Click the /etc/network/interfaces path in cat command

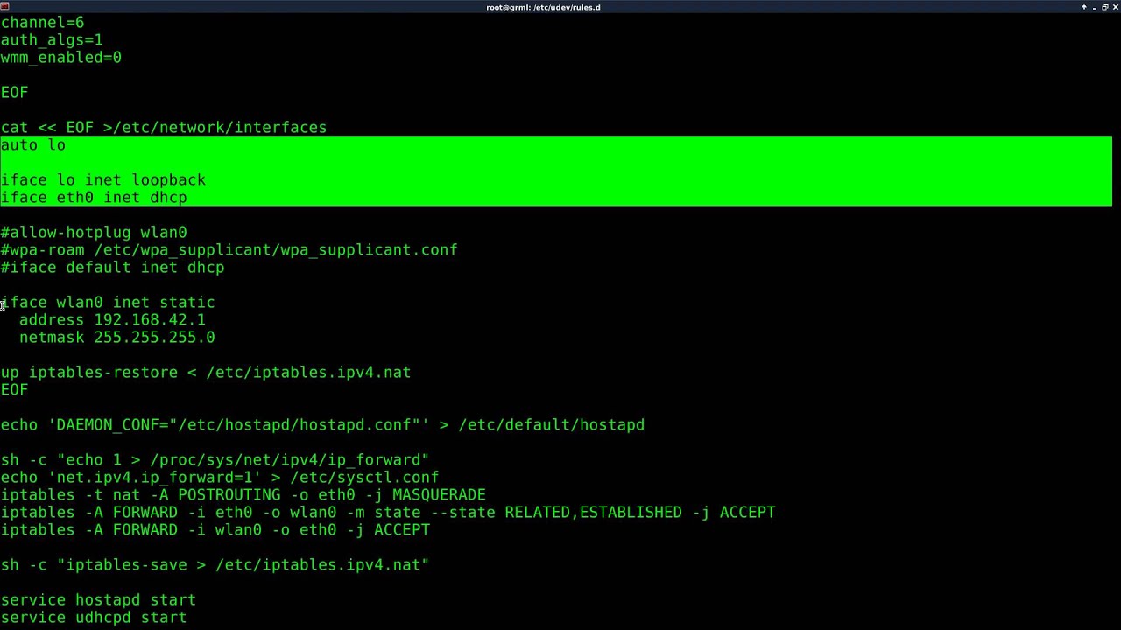223,128
